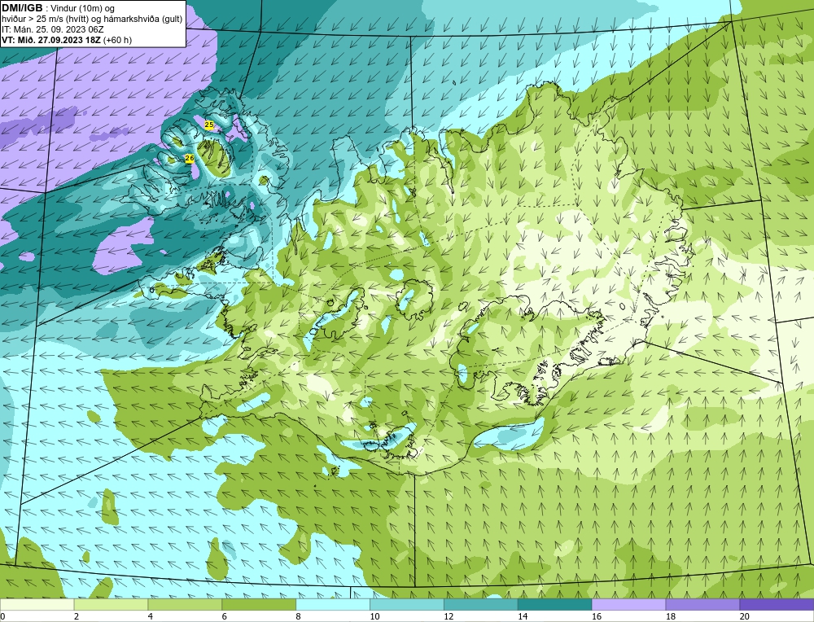Click the scale value 16
Screen dimensions: 814x622
[597, 616]
